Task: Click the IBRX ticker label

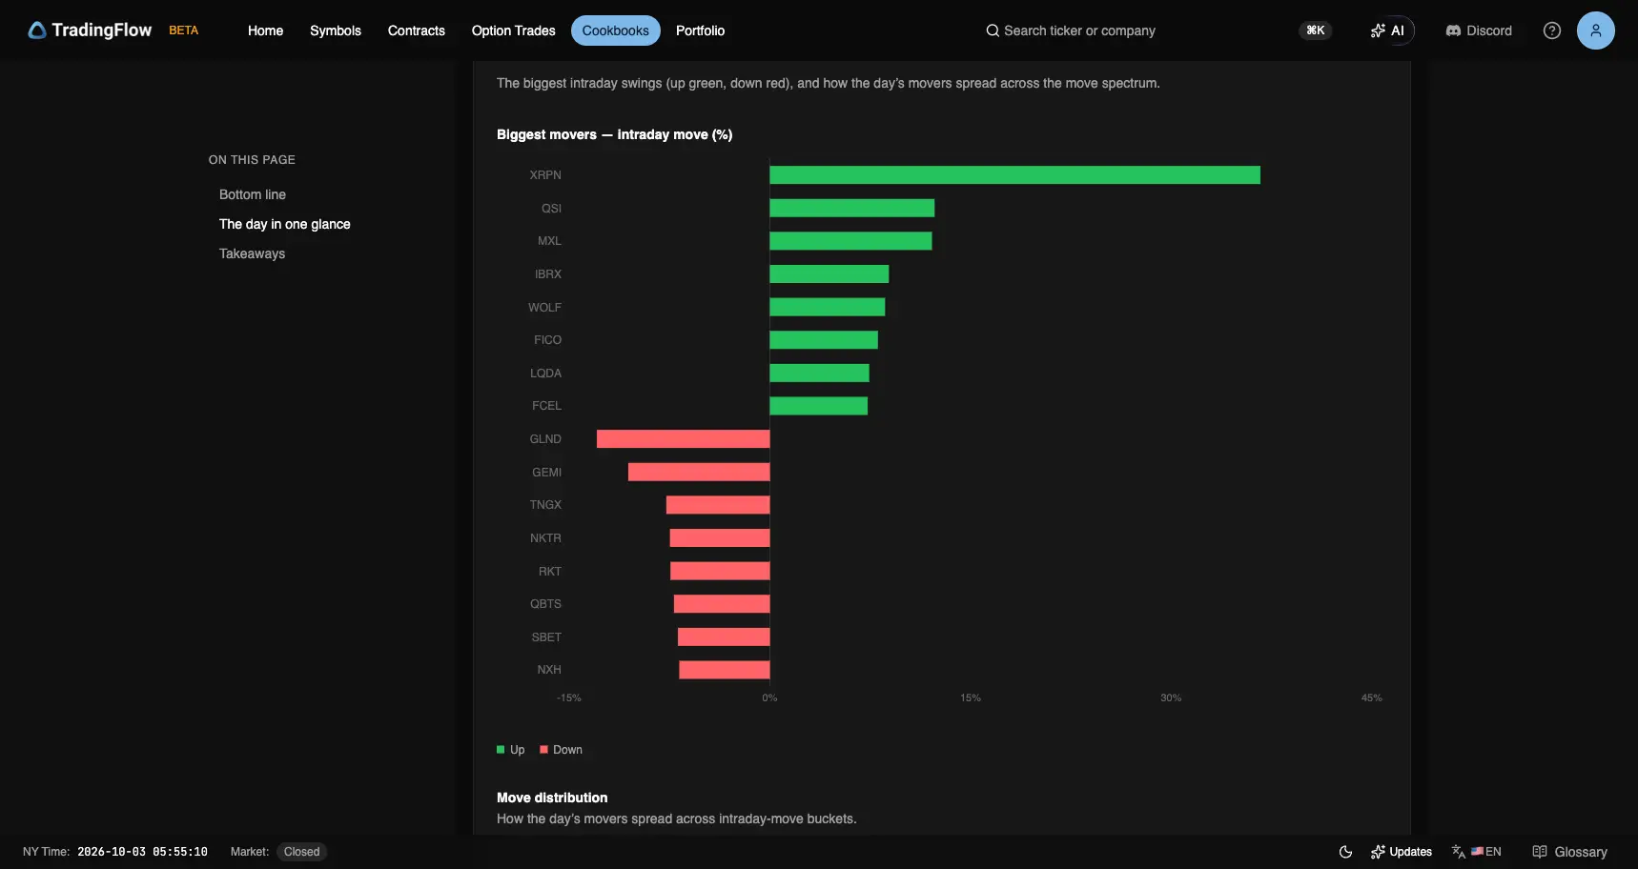Action: click(548, 274)
